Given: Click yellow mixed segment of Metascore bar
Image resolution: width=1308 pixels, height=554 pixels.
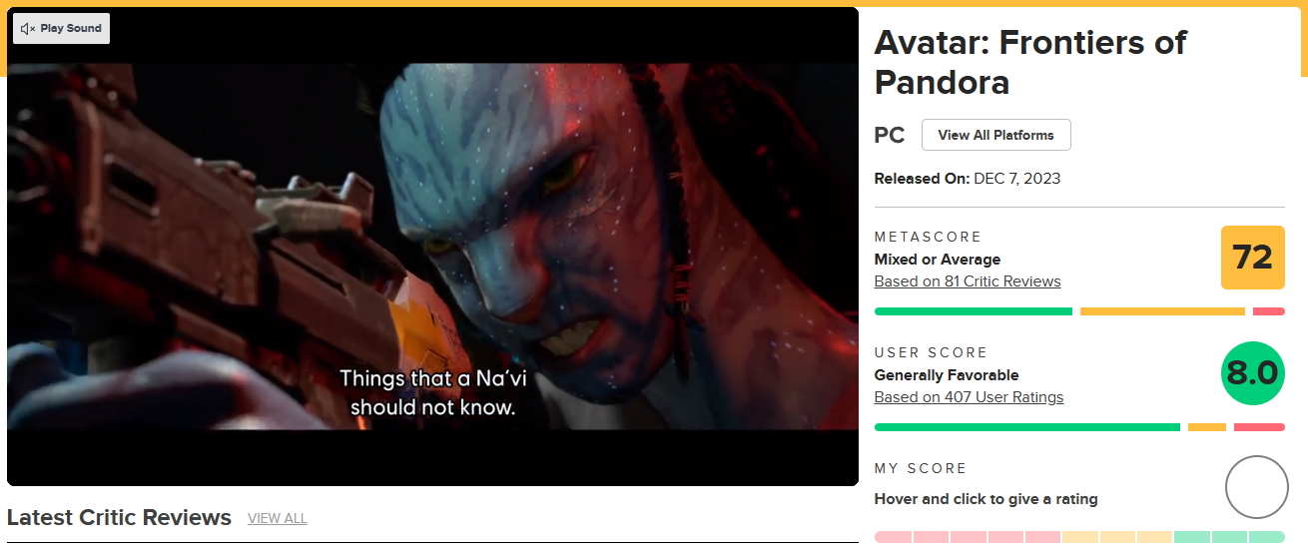Looking at the screenshot, I should click(1162, 311).
